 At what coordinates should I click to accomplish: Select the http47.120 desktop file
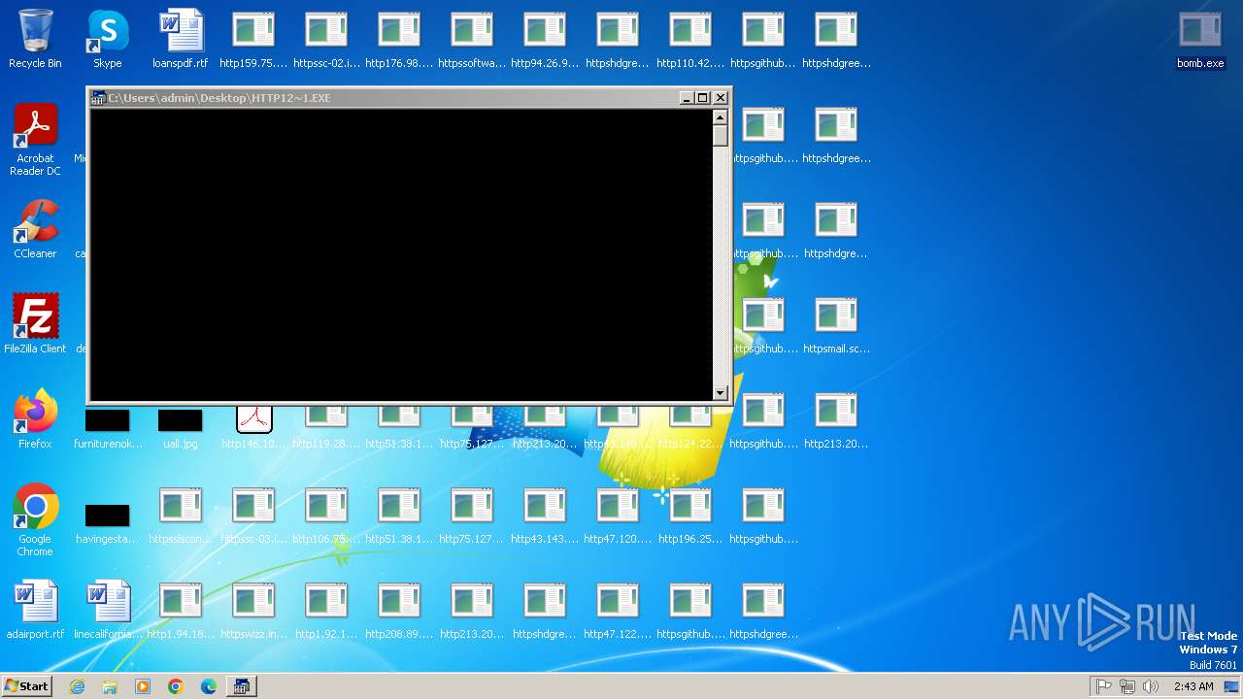click(x=618, y=515)
